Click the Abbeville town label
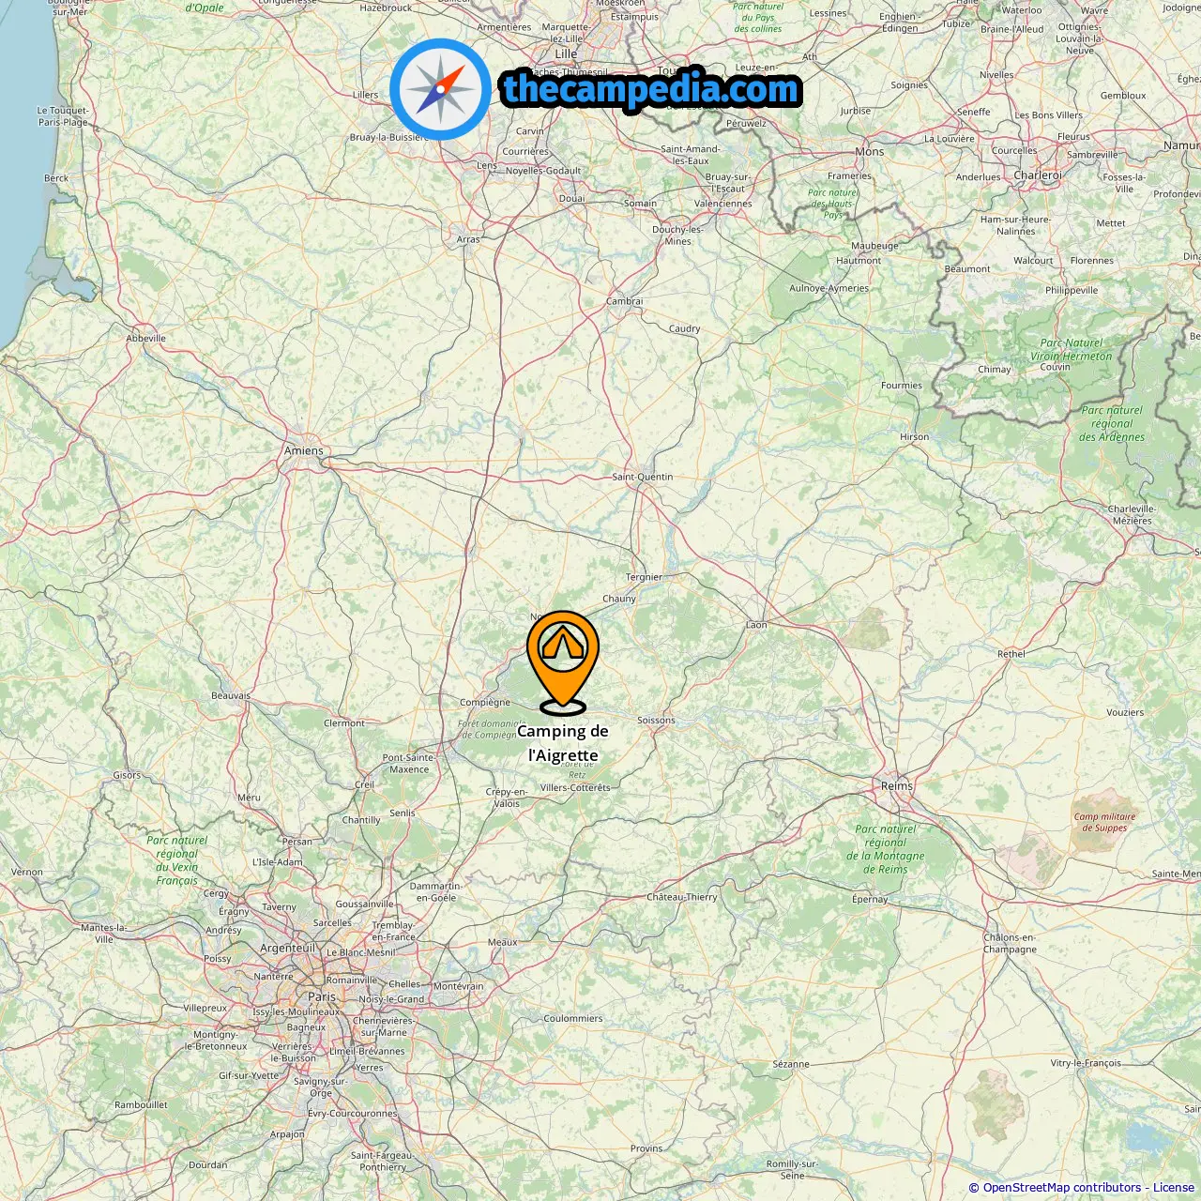Screen dimensions: 1201x1201 (x=146, y=338)
